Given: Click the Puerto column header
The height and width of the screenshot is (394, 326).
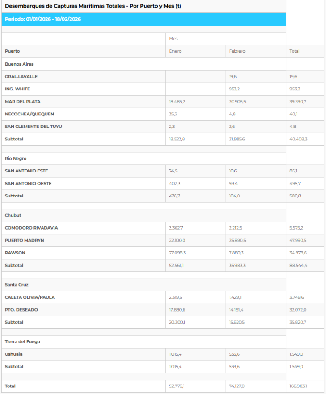Looking at the screenshot, I should coord(13,51).
